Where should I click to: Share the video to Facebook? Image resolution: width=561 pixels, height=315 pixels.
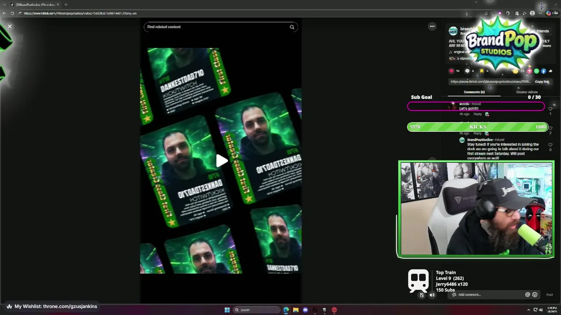(543, 71)
